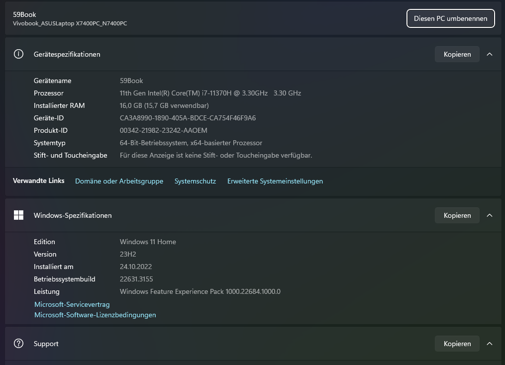
Task: Select the 59Book title at top
Action: [x=24, y=14]
